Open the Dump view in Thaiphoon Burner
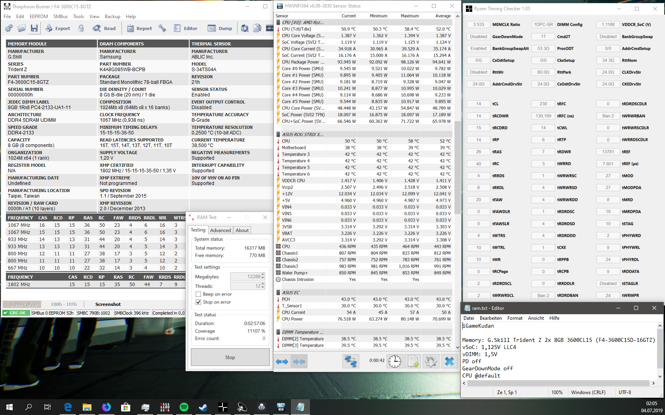Viewport: 665px width, 415px height. coord(220,28)
